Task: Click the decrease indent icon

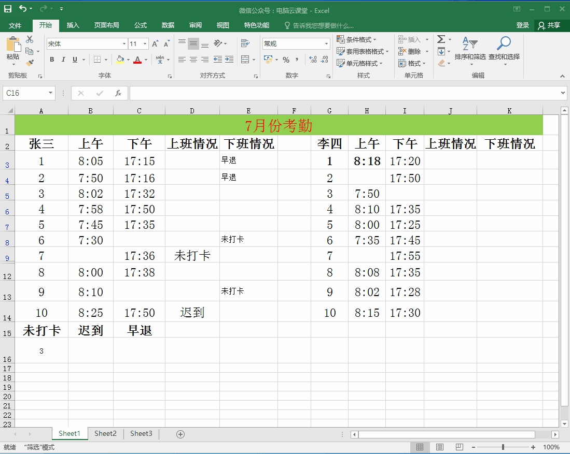Action: coord(218,60)
